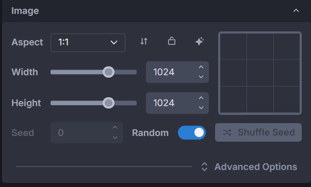Screen dimensions: 311x187
Task: Decrement Width value with down arrow
Action: [201, 77]
